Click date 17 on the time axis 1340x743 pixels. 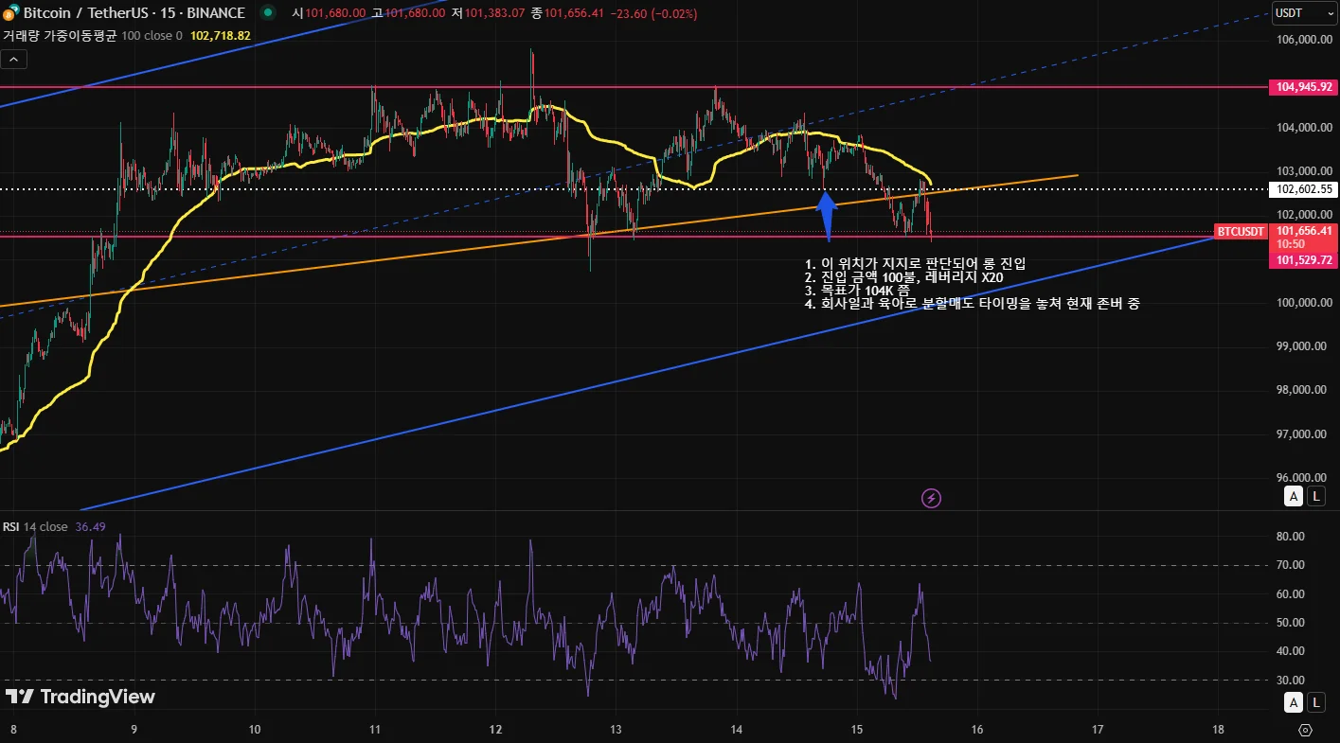(1098, 730)
